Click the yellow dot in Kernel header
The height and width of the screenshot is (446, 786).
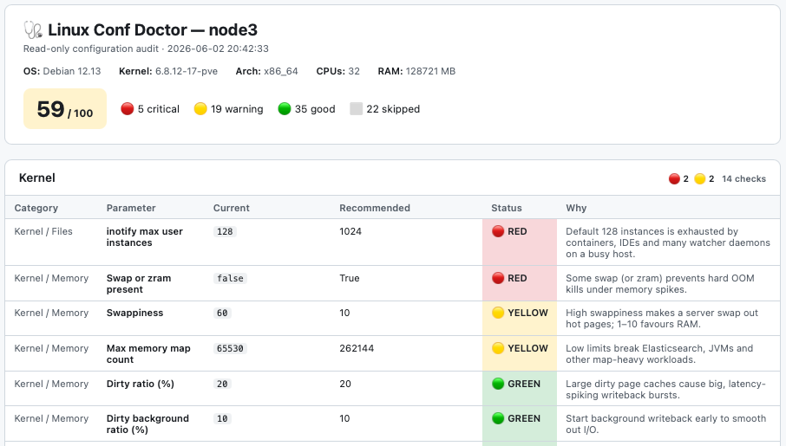point(700,178)
